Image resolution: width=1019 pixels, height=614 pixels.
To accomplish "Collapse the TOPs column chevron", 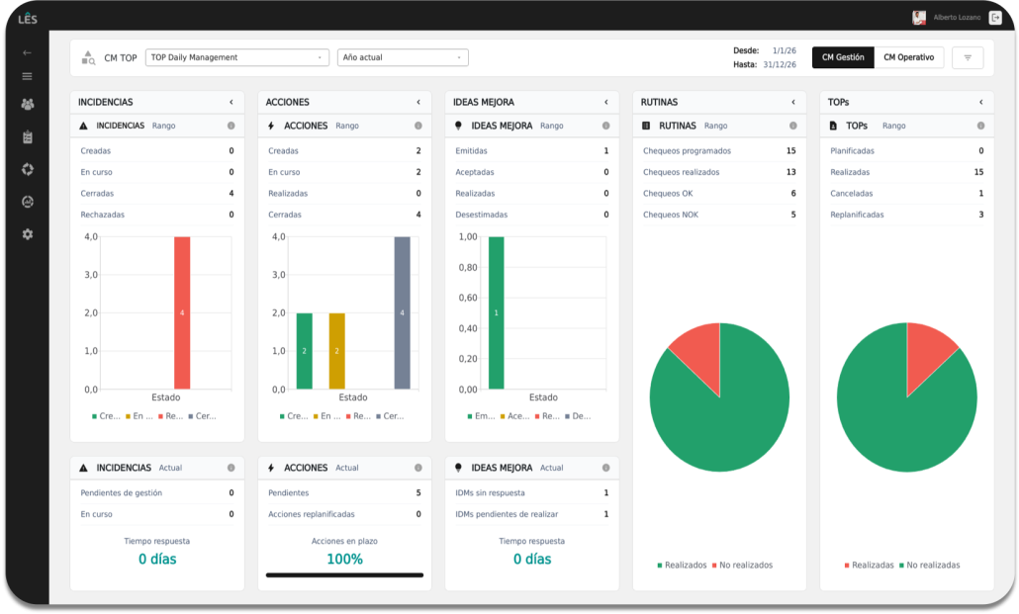I will click(x=980, y=102).
